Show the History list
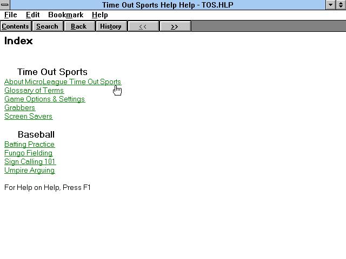This screenshot has width=346, height=259. point(111,26)
